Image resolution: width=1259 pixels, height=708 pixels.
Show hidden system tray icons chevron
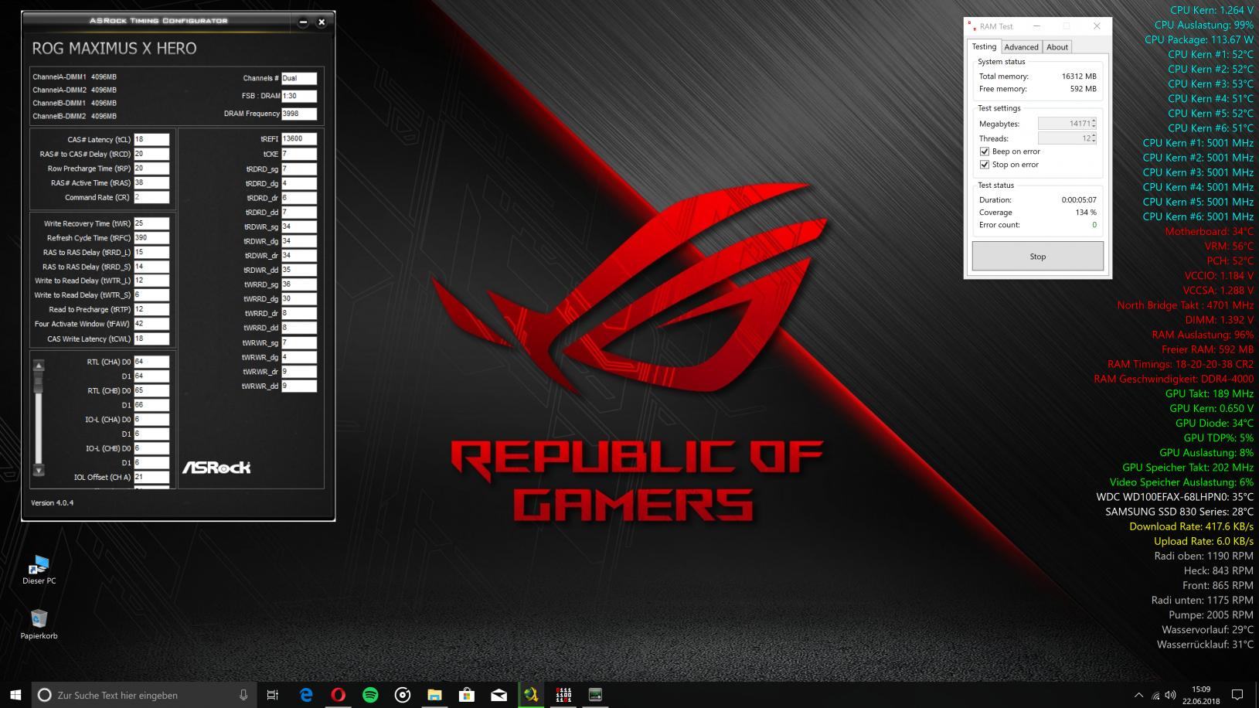pos(1138,695)
